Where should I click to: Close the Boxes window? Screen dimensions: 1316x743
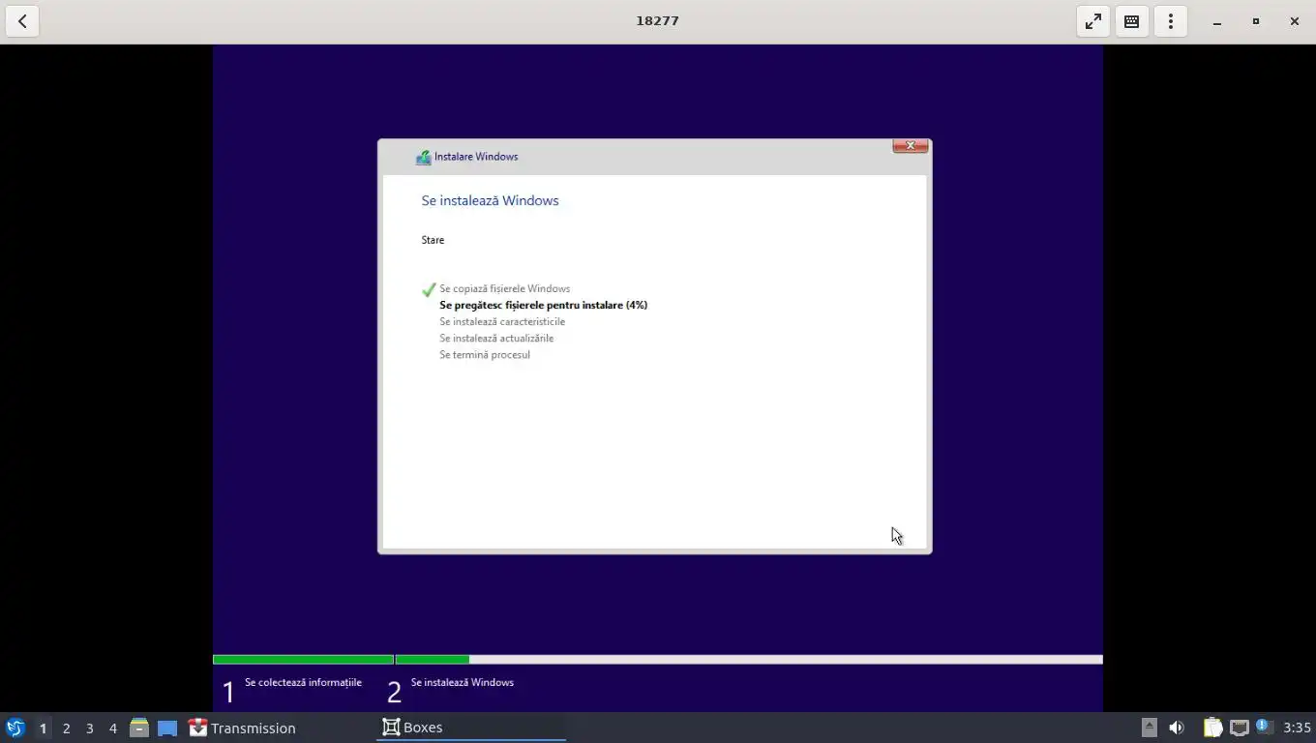(x=1295, y=21)
